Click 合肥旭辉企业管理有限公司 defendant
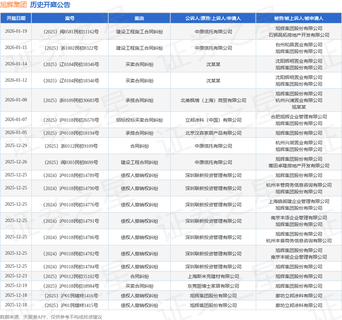This screenshot has height=320, width=342. [x=299, y=117]
